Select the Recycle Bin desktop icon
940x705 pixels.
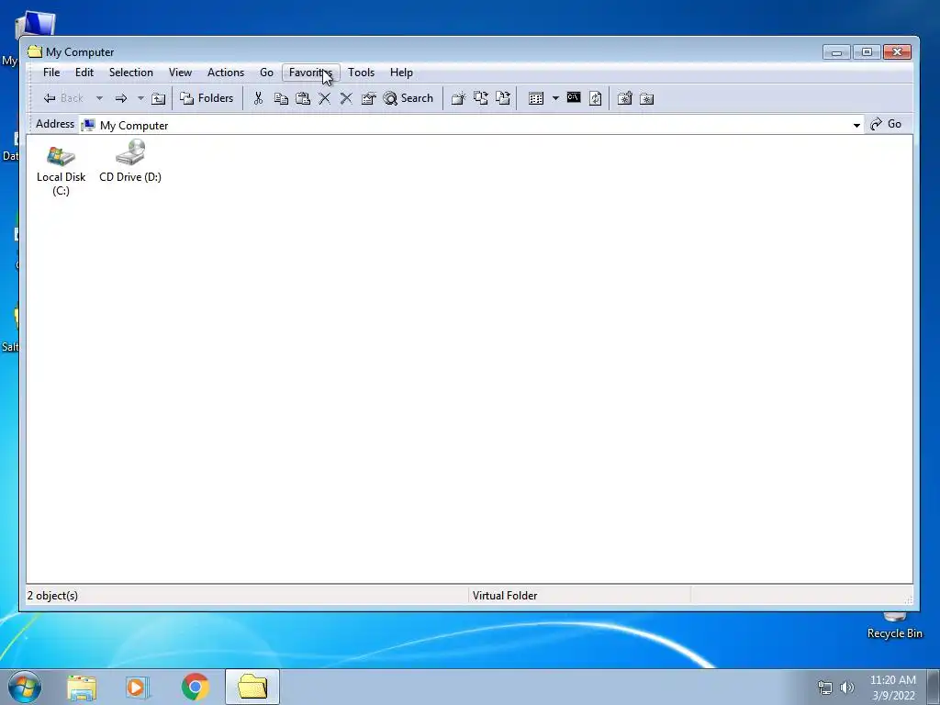pos(894,626)
